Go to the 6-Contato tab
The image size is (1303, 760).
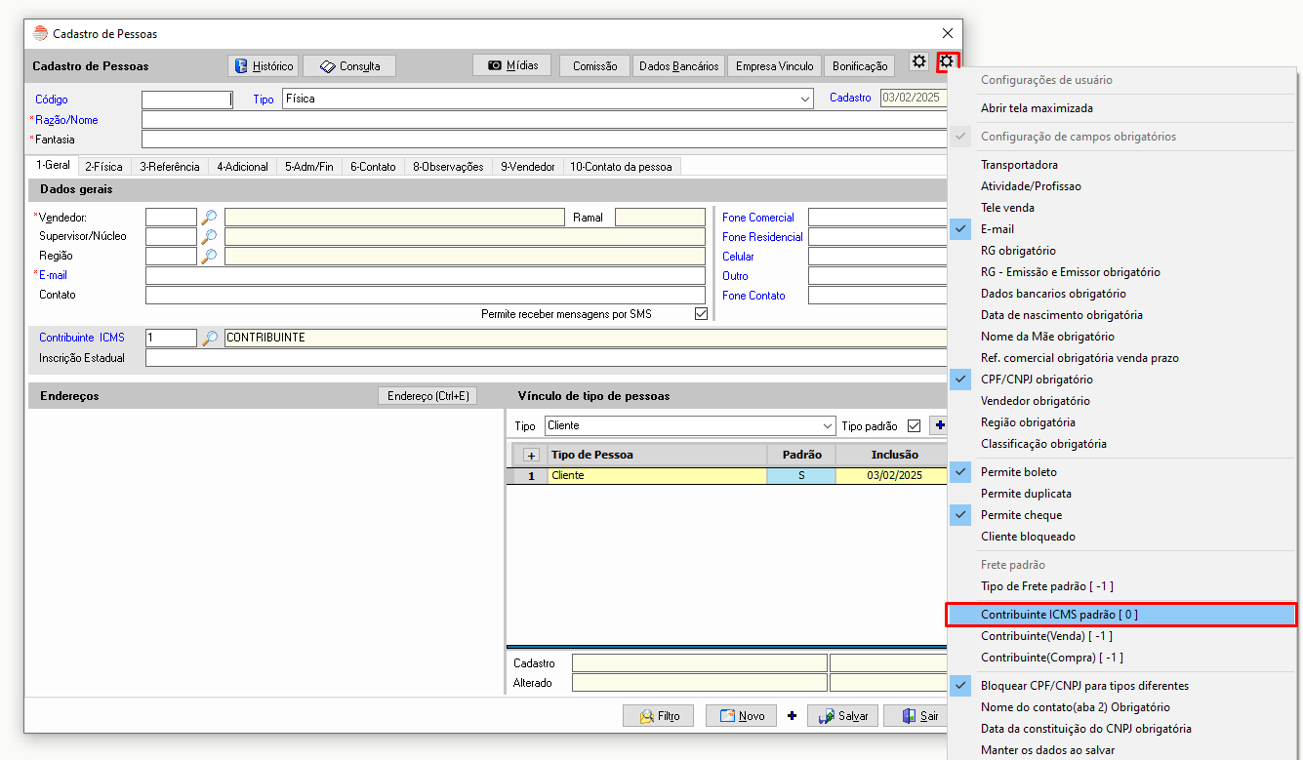click(373, 167)
